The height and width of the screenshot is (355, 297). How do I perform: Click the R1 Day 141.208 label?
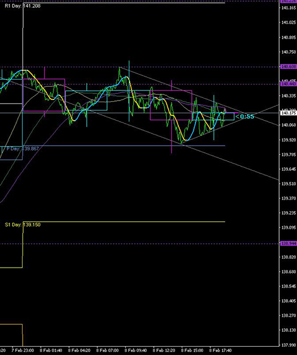[23, 6]
